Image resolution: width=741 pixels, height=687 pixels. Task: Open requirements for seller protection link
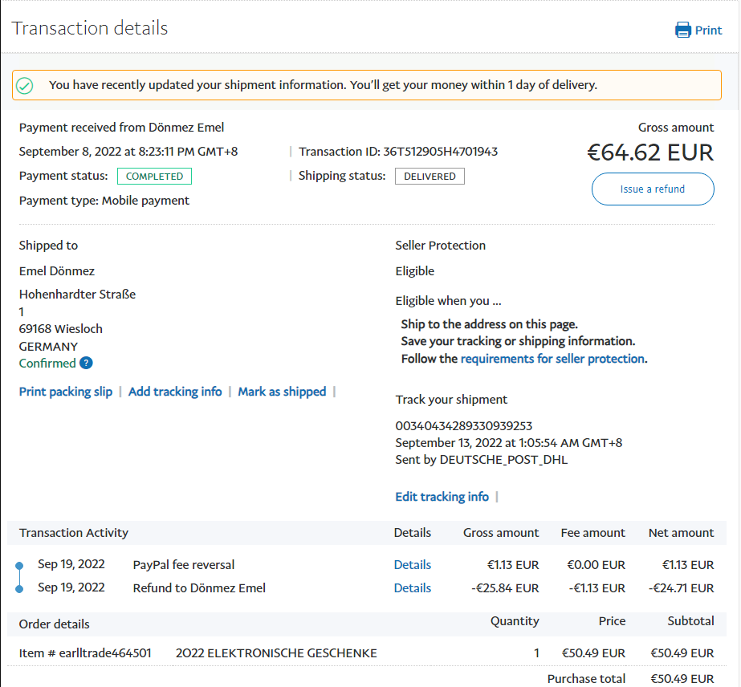[x=552, y=359]
